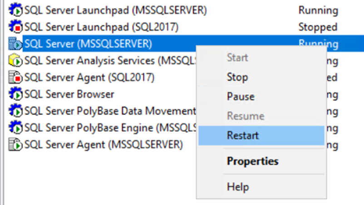The height and width of the screenshot is (205, 364).
Task: Choose Stop from the context menu
Action: (x=237, y=77)
